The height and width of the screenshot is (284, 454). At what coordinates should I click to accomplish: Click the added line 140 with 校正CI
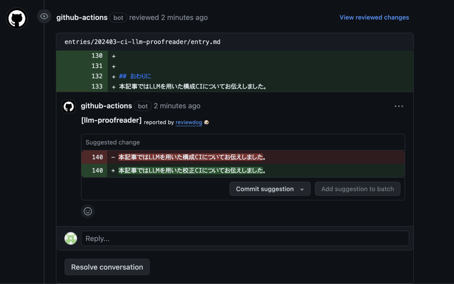pos(243,171)
